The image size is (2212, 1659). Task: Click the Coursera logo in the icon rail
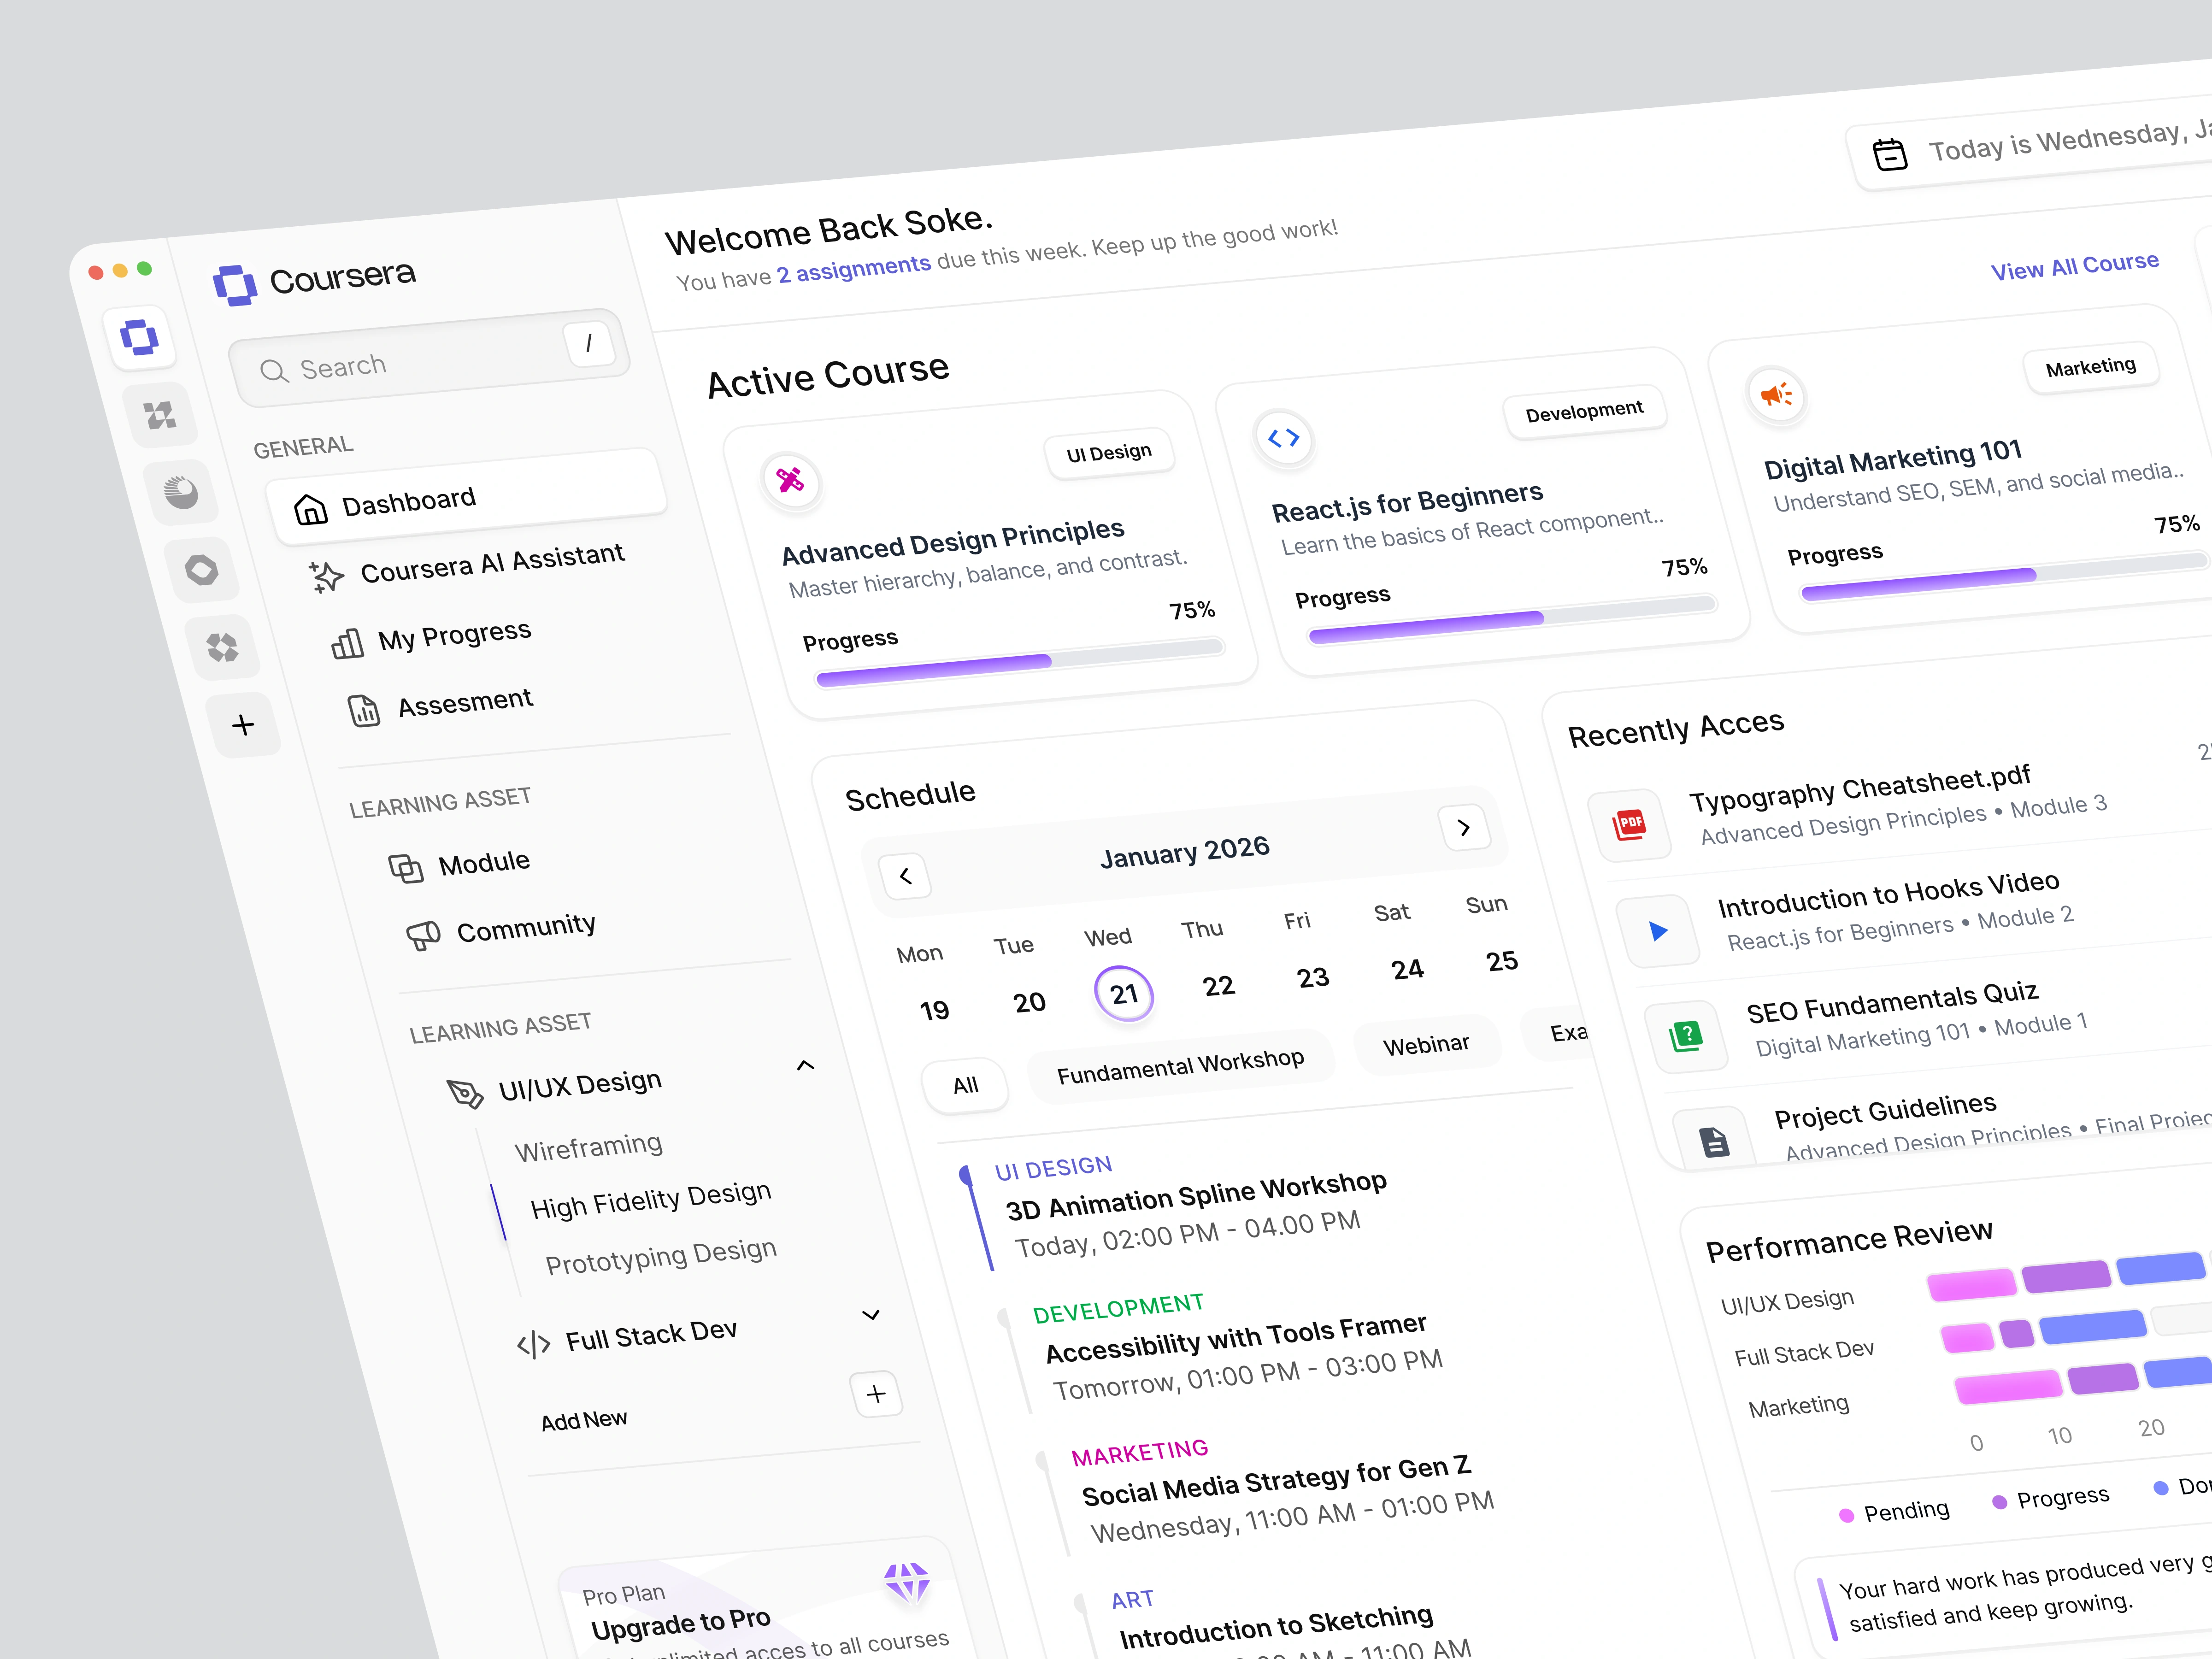tap(139, 337)
